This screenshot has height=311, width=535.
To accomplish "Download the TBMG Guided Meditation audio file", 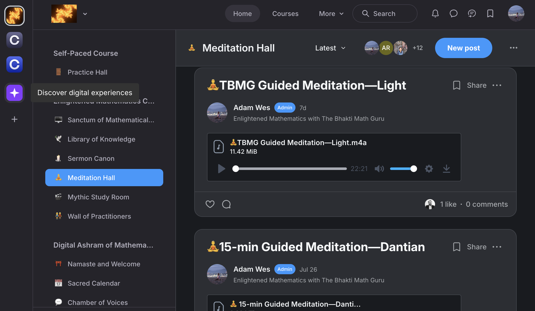I will click(447, 168).
